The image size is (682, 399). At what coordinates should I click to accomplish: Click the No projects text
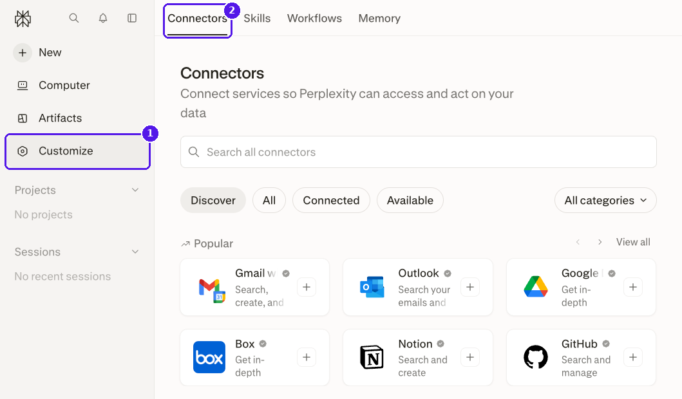coord(44,215)
